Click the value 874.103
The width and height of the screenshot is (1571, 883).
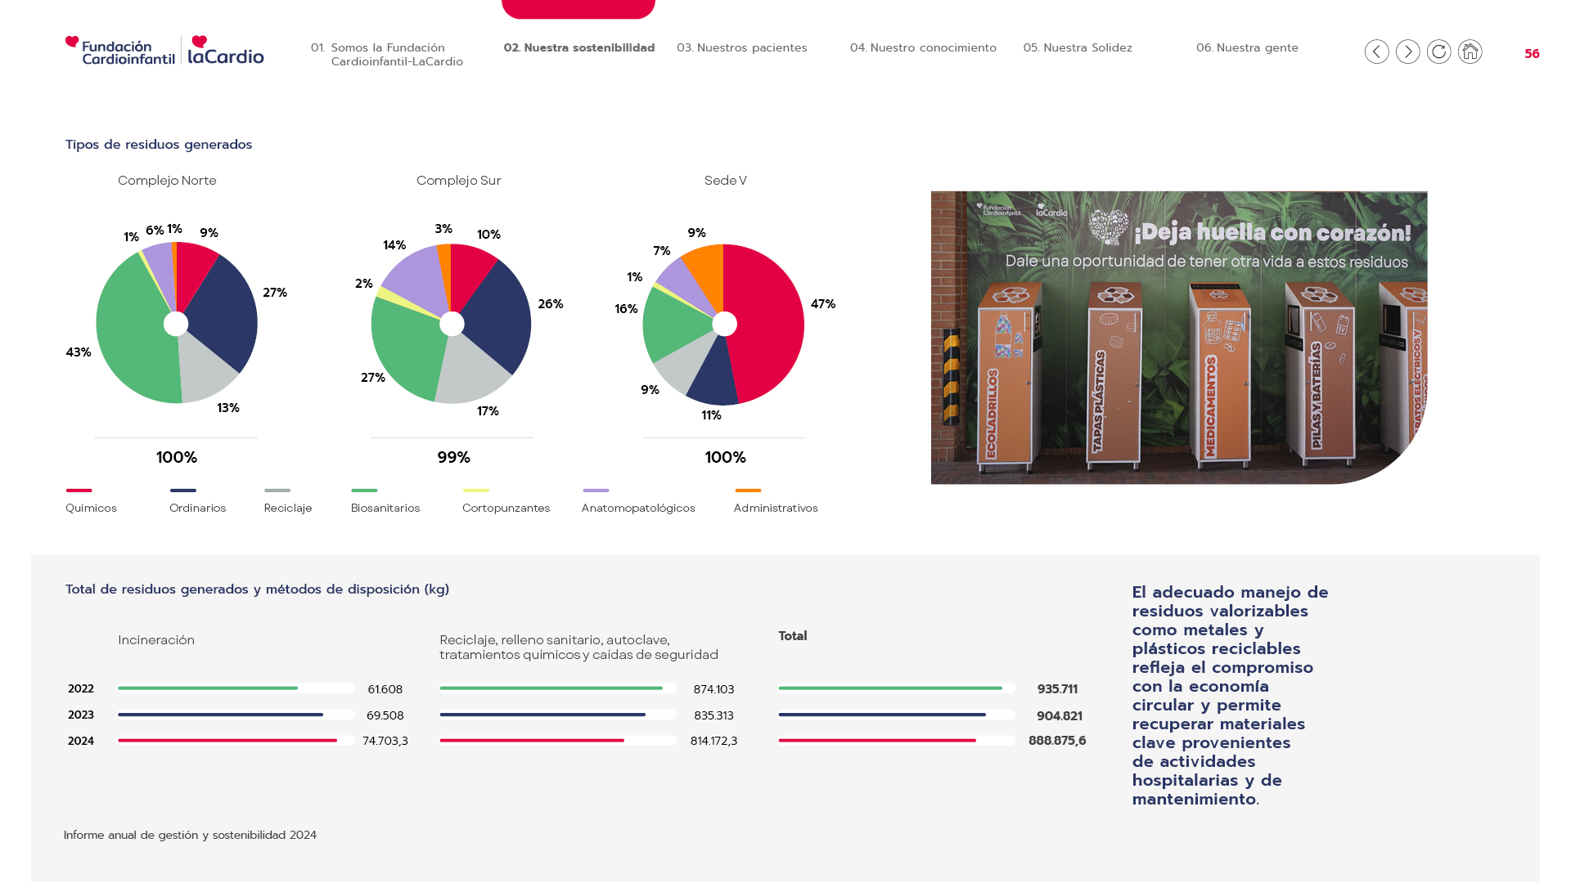713,689
